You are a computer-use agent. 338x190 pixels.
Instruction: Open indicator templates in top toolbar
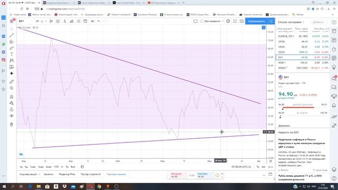click(x=79, y=21)
